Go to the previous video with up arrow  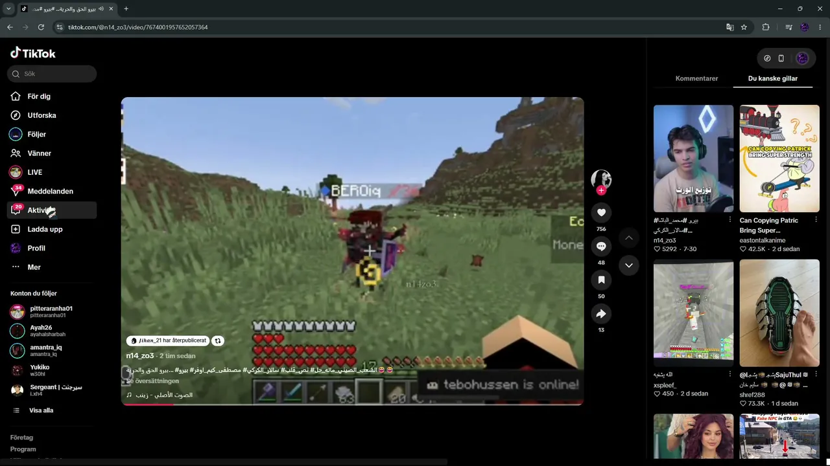(x=629, y=238)
